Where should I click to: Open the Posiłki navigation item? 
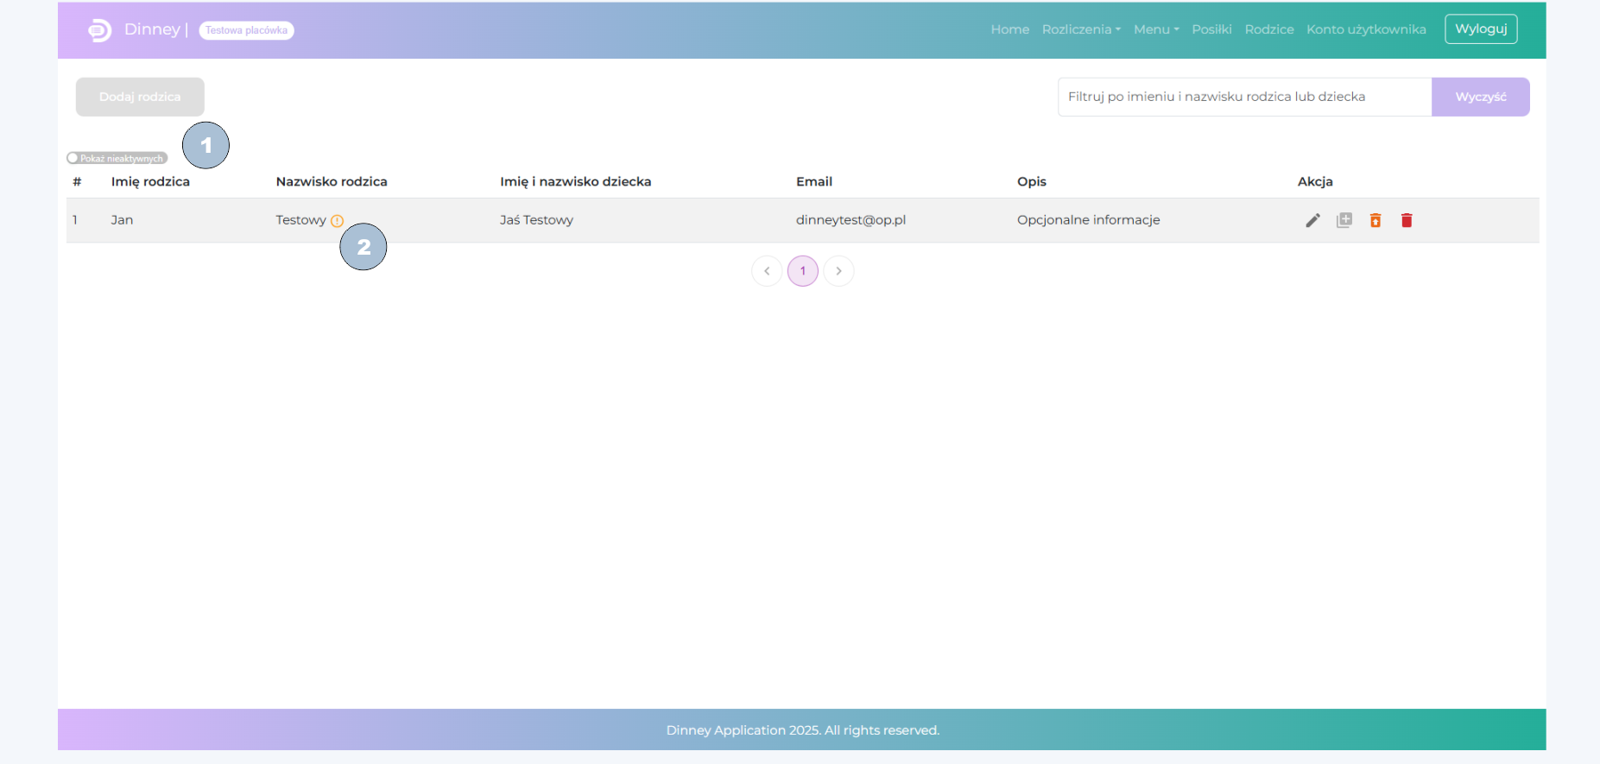point(1211,29)
